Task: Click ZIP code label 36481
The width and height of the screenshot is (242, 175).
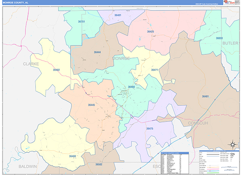Action: click(x=118, y=15)
